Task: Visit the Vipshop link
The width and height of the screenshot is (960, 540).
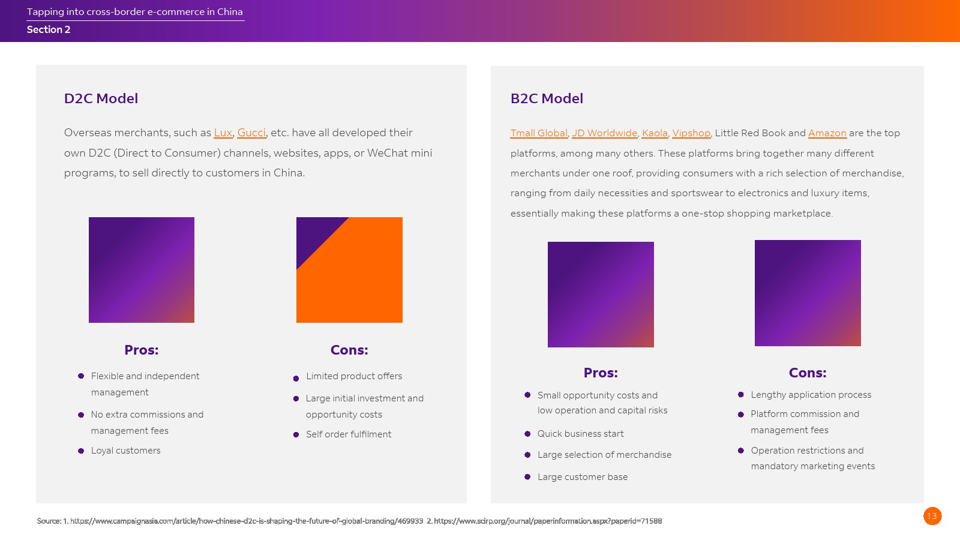Action: 691,133
